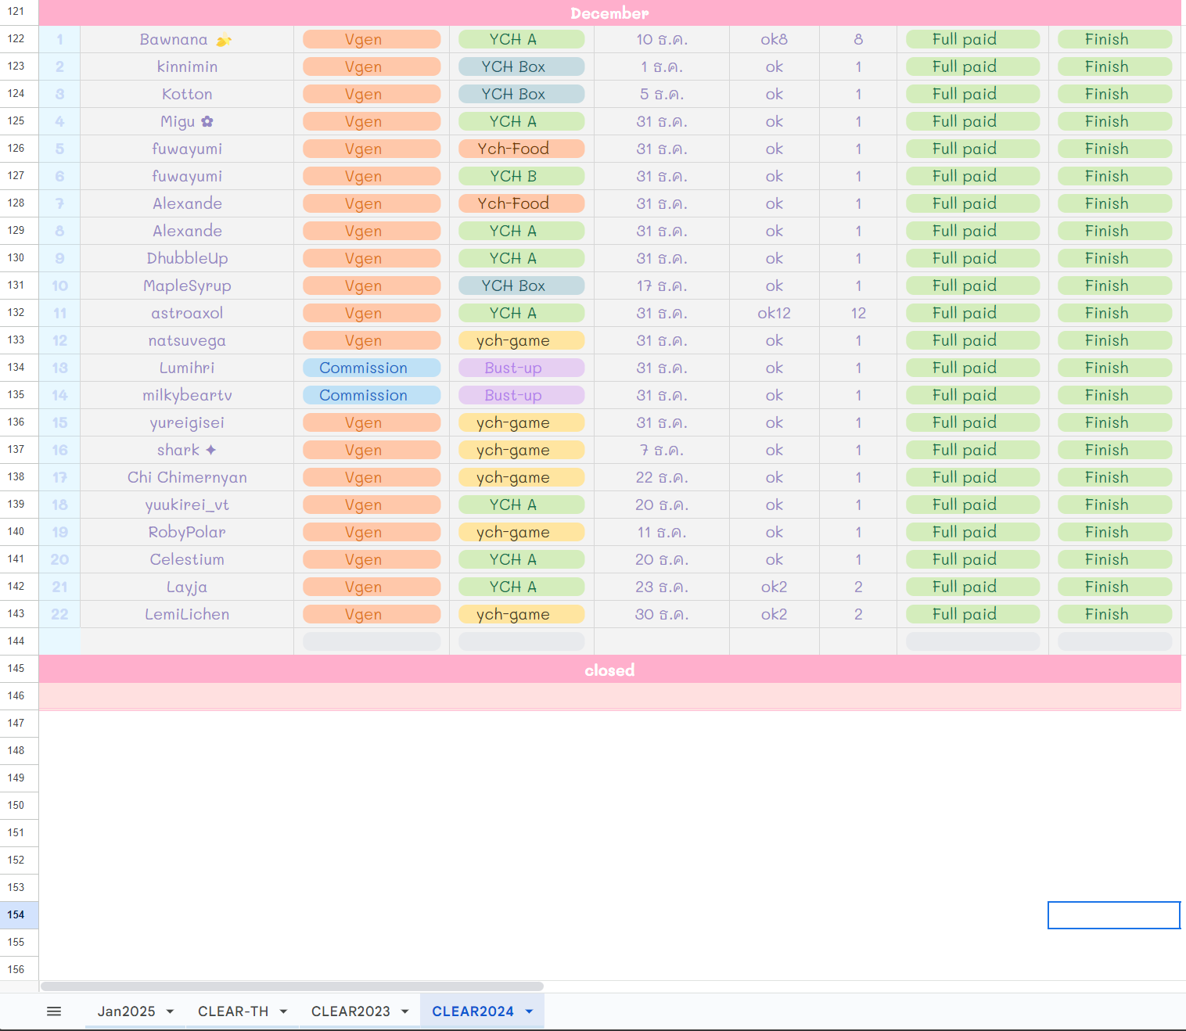Select the pink December header cell
This screenshot has height=1031, width=1186.
tap(609, 13)
